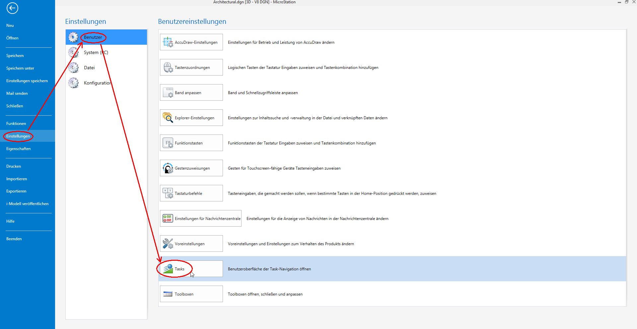Open Gestenzuweisungen touch icon
Viewport: 637px width, 329px height.
tap(168, 168)
